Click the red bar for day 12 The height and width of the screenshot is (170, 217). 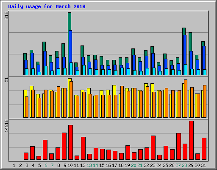pos(83,148)
